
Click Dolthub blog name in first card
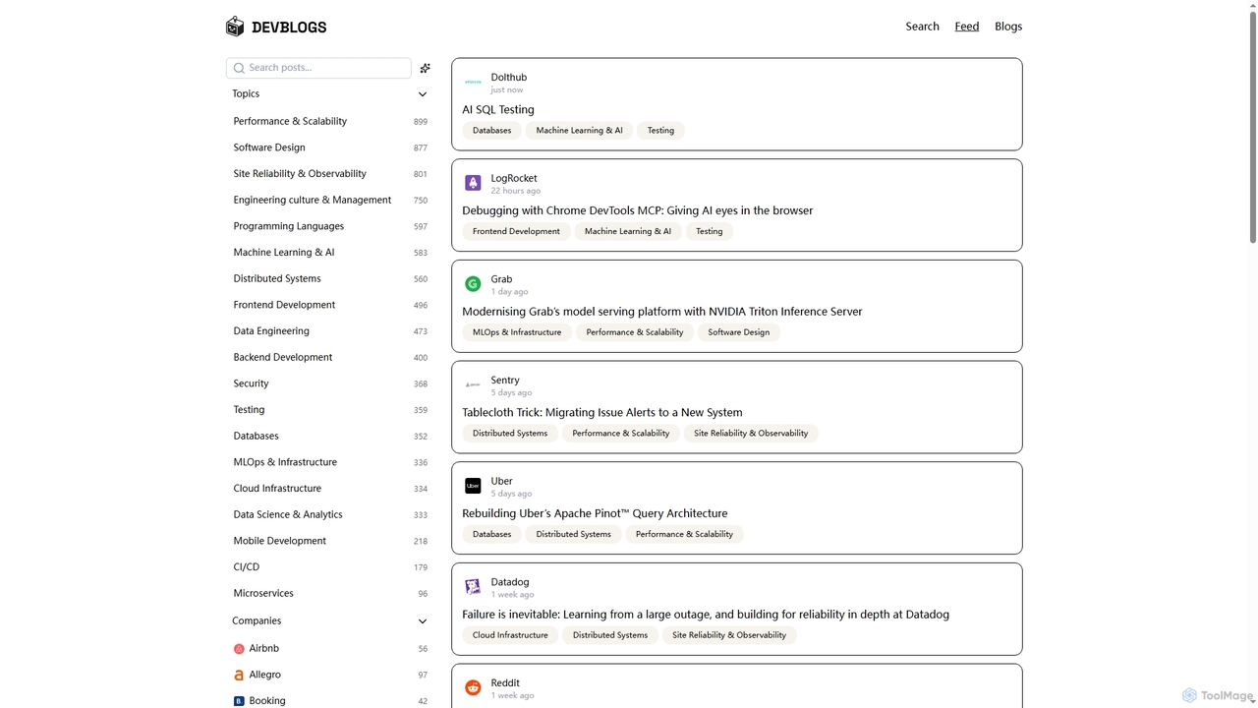click(x=509, y=78)
